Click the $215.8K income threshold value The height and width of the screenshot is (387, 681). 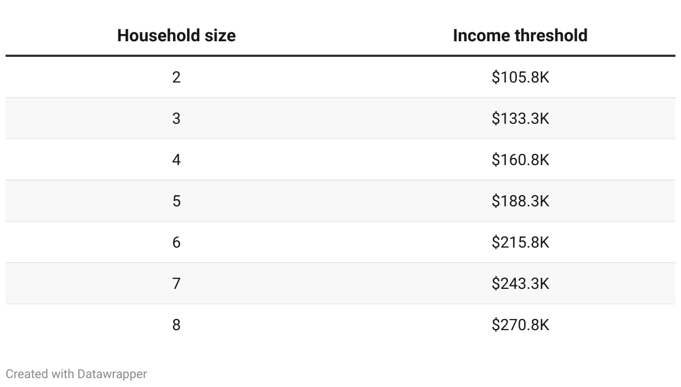520,242
